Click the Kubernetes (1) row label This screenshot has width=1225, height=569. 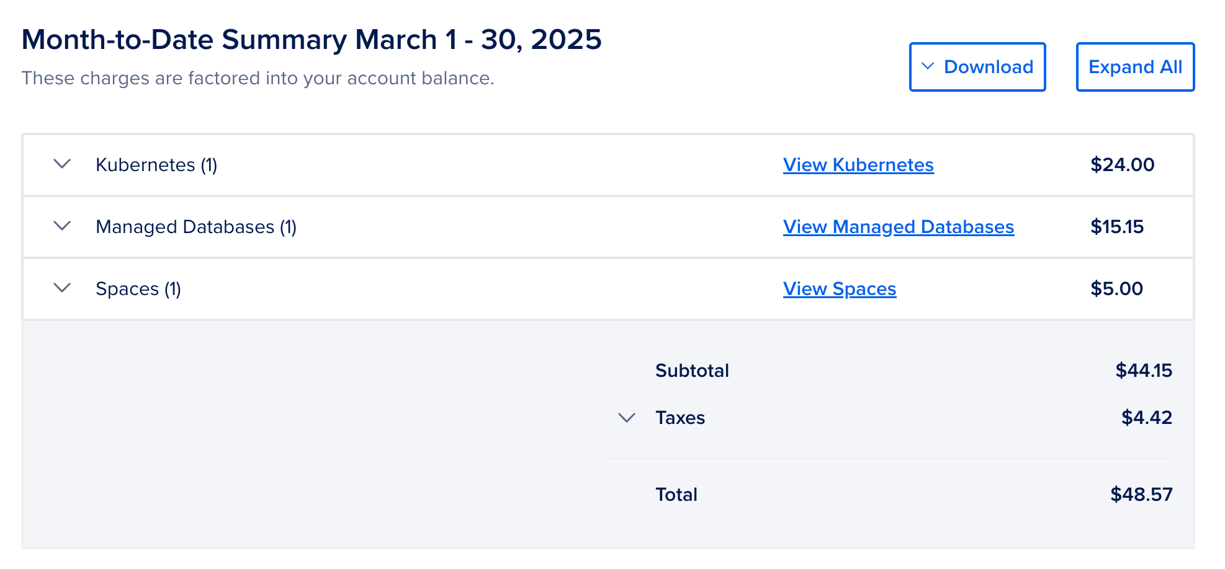156,165
